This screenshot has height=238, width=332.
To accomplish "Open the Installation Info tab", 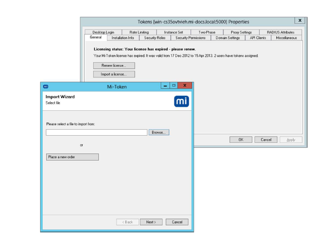I will point(123,37).
